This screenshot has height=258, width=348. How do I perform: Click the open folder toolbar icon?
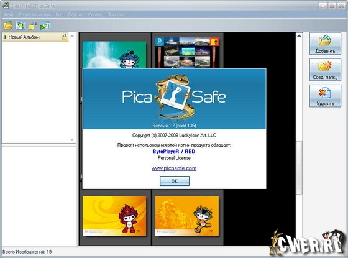click(8, 25)
